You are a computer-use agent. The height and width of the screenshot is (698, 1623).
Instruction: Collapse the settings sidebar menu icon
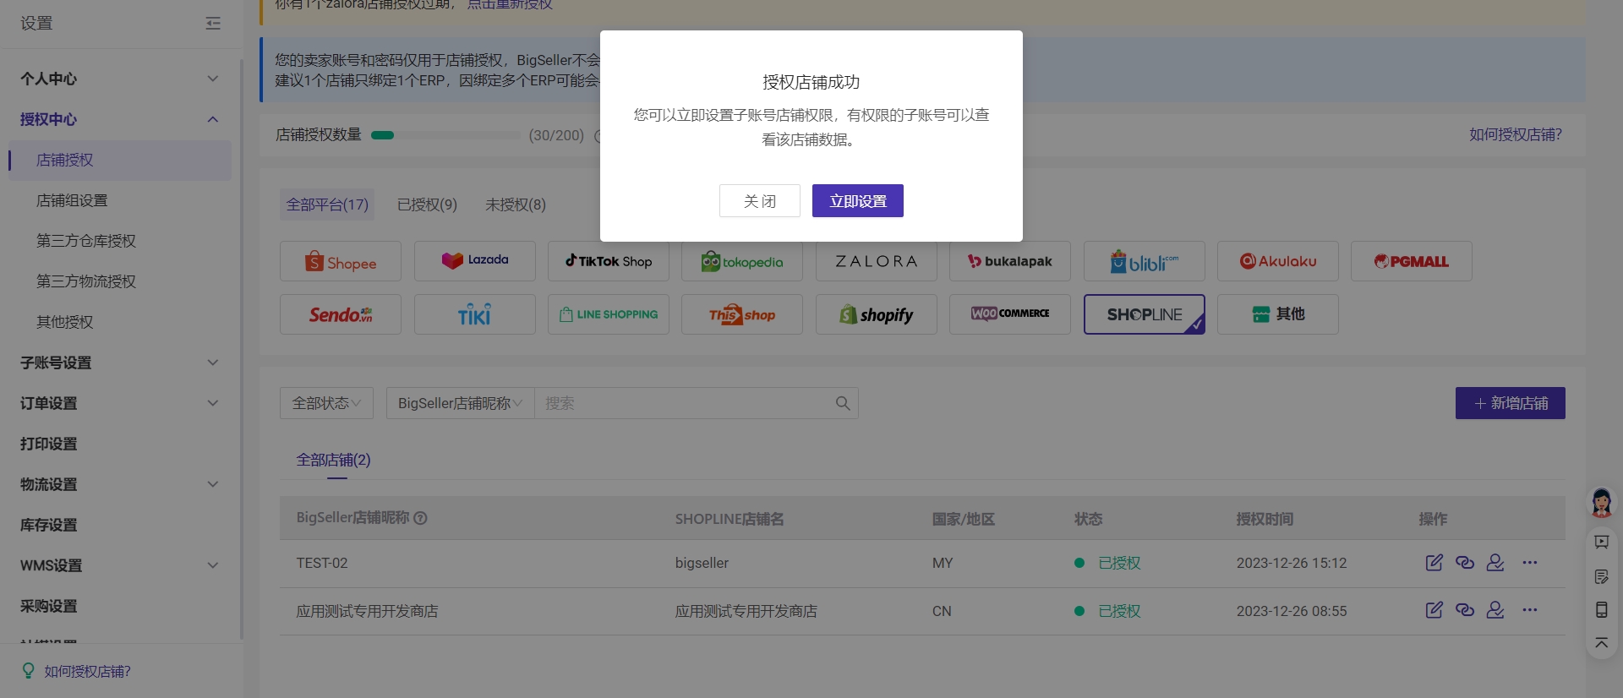tap(213, 24)
